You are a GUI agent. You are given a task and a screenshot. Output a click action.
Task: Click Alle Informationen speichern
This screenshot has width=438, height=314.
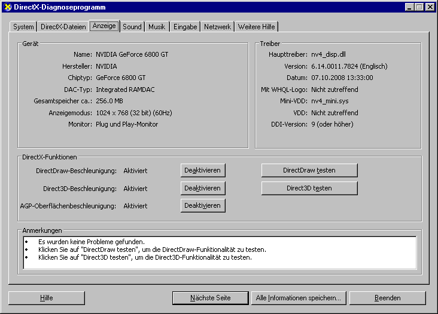click(298, 298)
